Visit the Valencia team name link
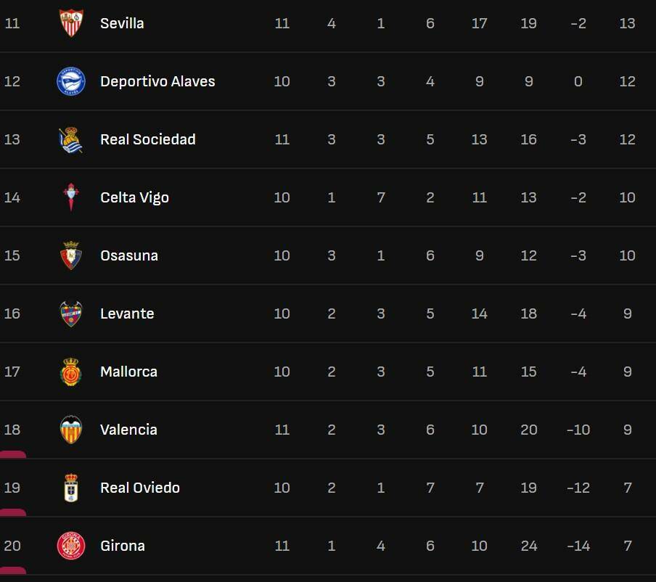656x582 pixels. point(128,430)
